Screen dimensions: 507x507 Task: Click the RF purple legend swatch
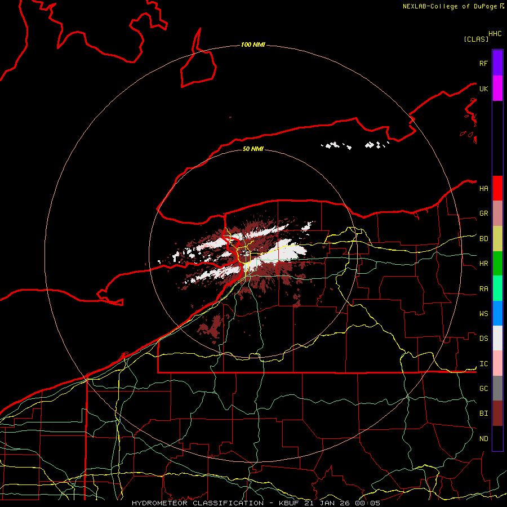coord(497,63)
